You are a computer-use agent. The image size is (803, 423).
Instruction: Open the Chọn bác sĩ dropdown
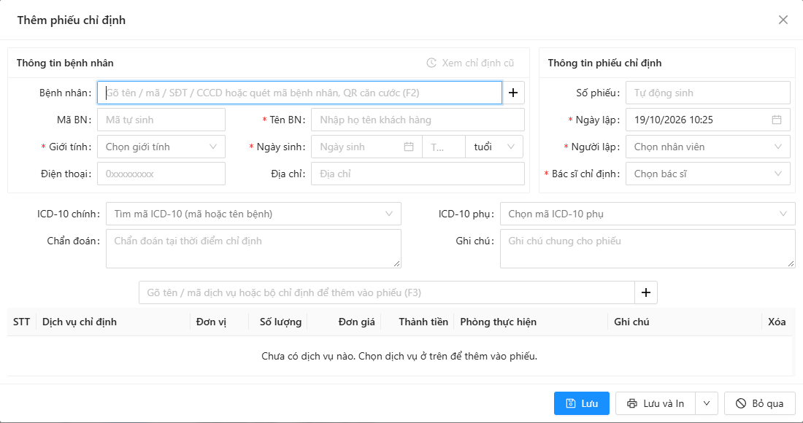(708, 174)
